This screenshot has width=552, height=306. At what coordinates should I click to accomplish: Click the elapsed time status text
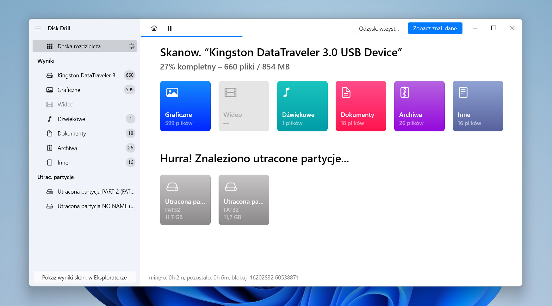224,277
